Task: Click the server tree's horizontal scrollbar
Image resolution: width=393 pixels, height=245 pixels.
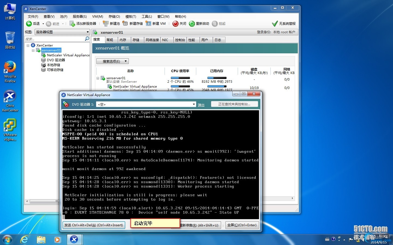Action: point(57,201)
